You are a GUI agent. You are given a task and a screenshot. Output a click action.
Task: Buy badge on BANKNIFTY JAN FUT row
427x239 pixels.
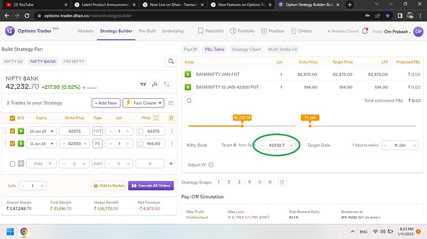(x=188, y=74)
